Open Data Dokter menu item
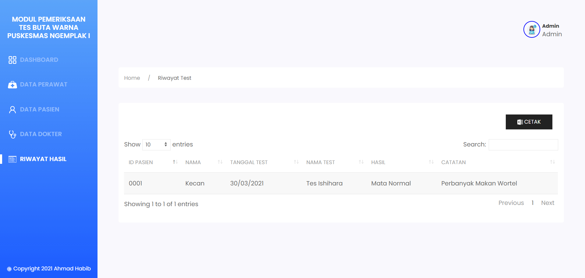Image resolution: width=585 pixels, height=278 pixels. click(x=41, y=134)
